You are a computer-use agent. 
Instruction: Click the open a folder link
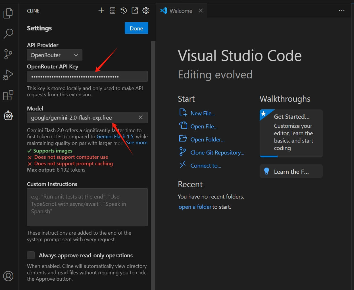[195, 207]
